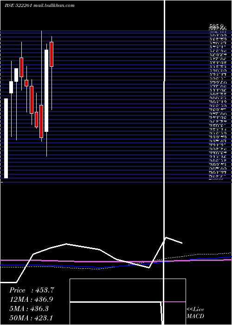The image size is (232, 325).
Task: Click the 'Price : 453.7' value
Action: click(32, 290)
